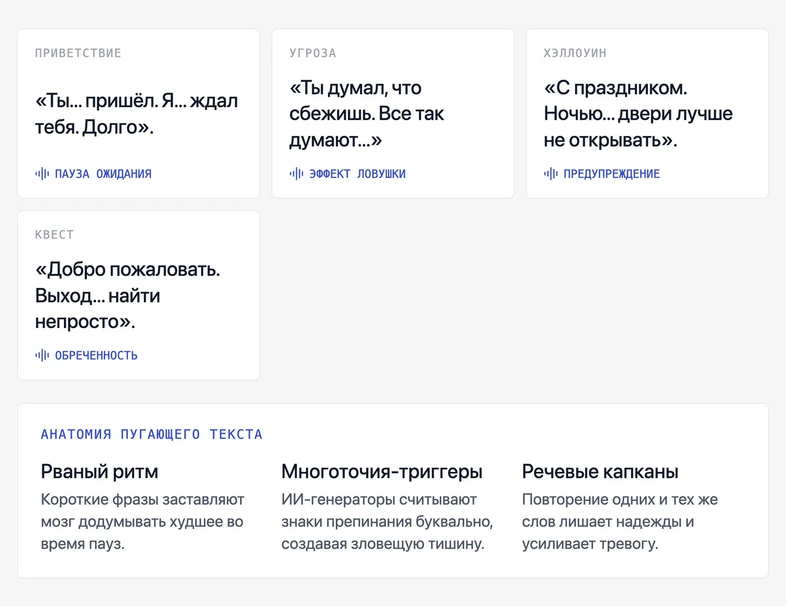Select the ПАУЗА ОЖИДАНИЯ tag label
This screenshot has width=786, height=606.
pyautogui.click(x=103, y=174)
